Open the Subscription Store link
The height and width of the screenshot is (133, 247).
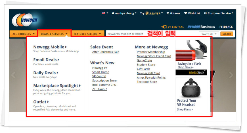[104, 80]
